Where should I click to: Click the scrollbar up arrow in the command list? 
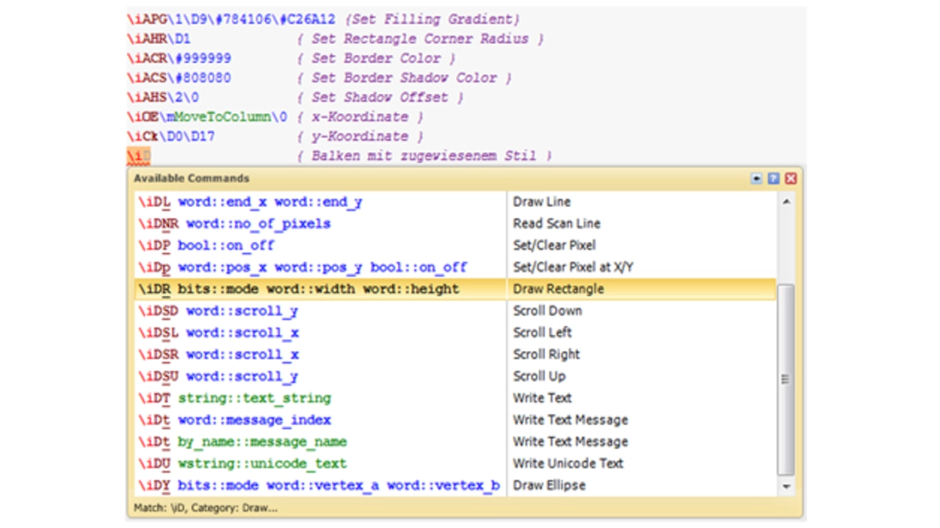tap(787, 201)
